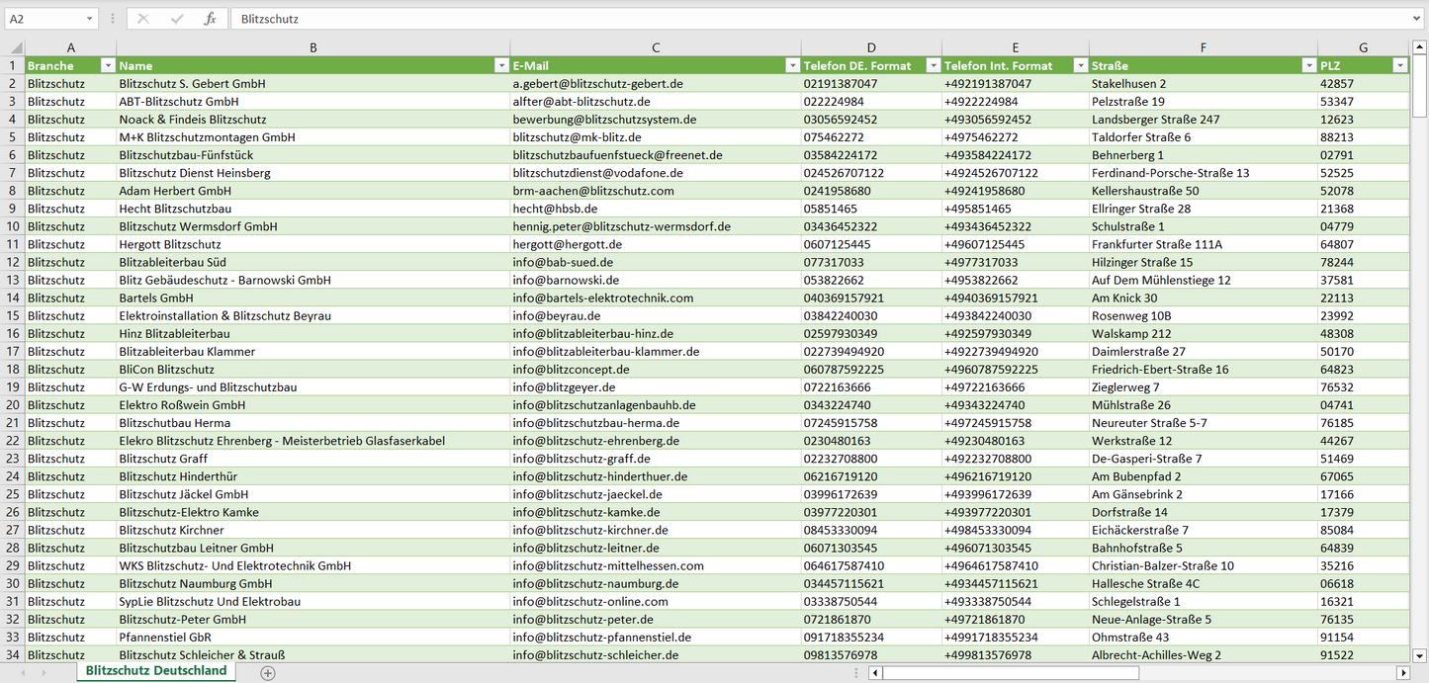The image size is (1429, 683).
Task: Click the Select All corner triangle
Action: click(15, 47)
